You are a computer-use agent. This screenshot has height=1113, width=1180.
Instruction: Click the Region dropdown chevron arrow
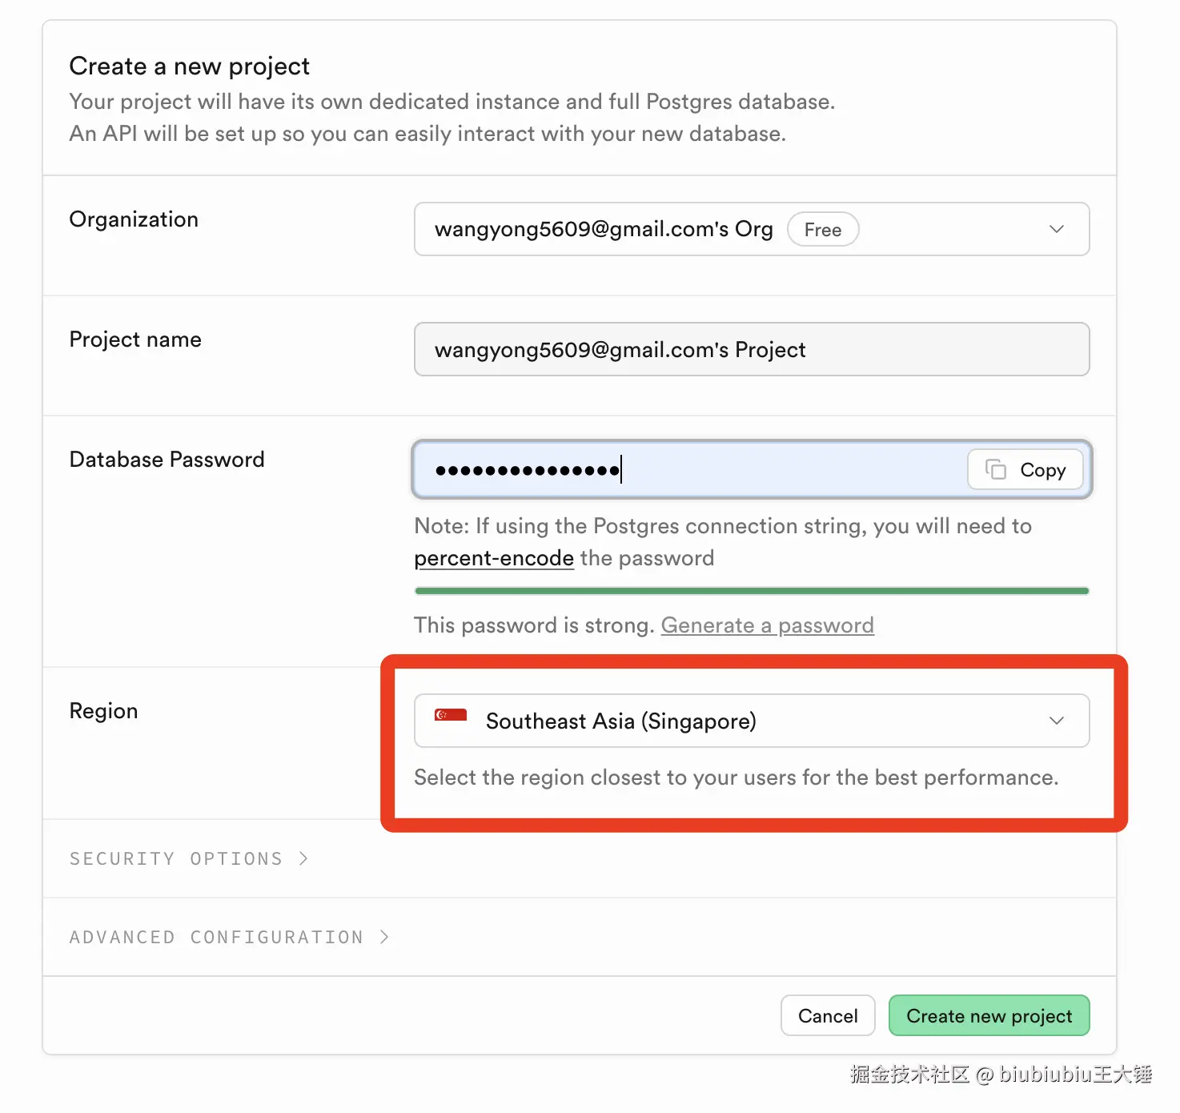point(1056,721)
